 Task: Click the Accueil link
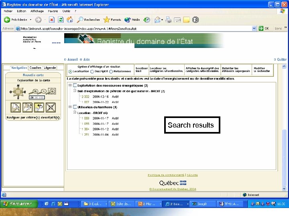click(x=73, y=59)
